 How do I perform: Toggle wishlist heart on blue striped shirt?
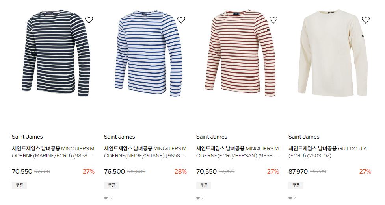point(181,20)
